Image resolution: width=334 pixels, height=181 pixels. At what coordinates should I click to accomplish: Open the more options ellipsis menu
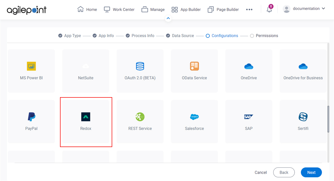tap(249, 10)
